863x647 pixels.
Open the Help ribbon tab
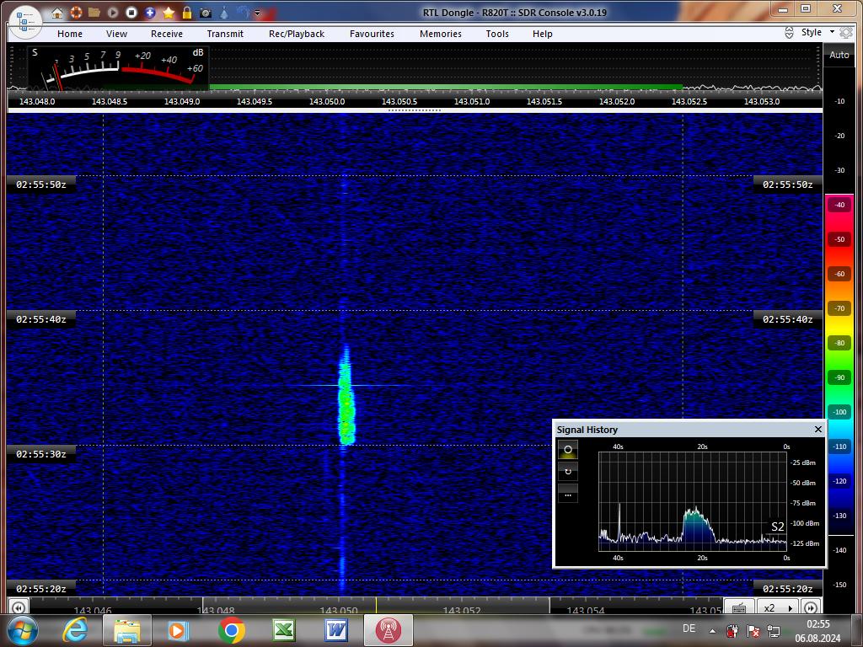[x=543, y=34]
